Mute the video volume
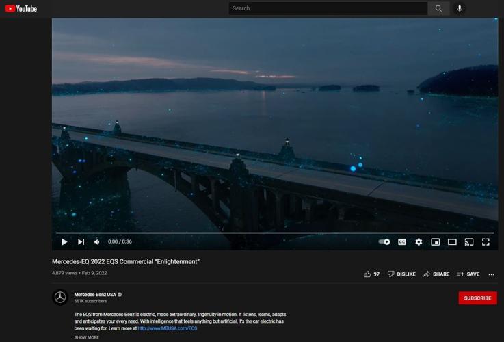 [97, 241]
